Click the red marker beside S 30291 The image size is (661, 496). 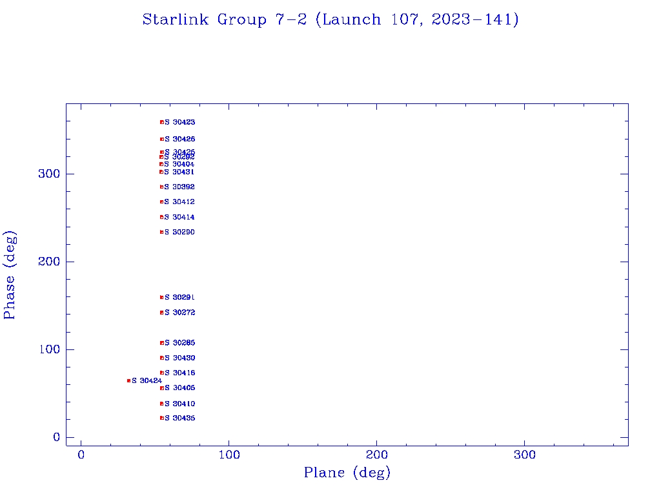[161, 297]
